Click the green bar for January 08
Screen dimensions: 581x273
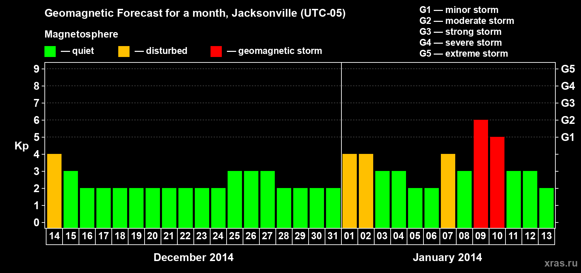tap(464, 199)
